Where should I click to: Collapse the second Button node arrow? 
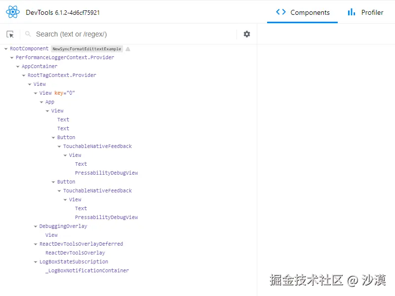[53, 182]
